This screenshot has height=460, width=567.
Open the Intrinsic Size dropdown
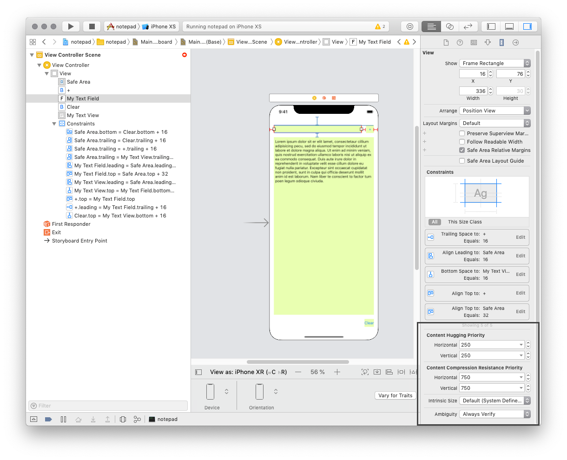tap(494, 400)
